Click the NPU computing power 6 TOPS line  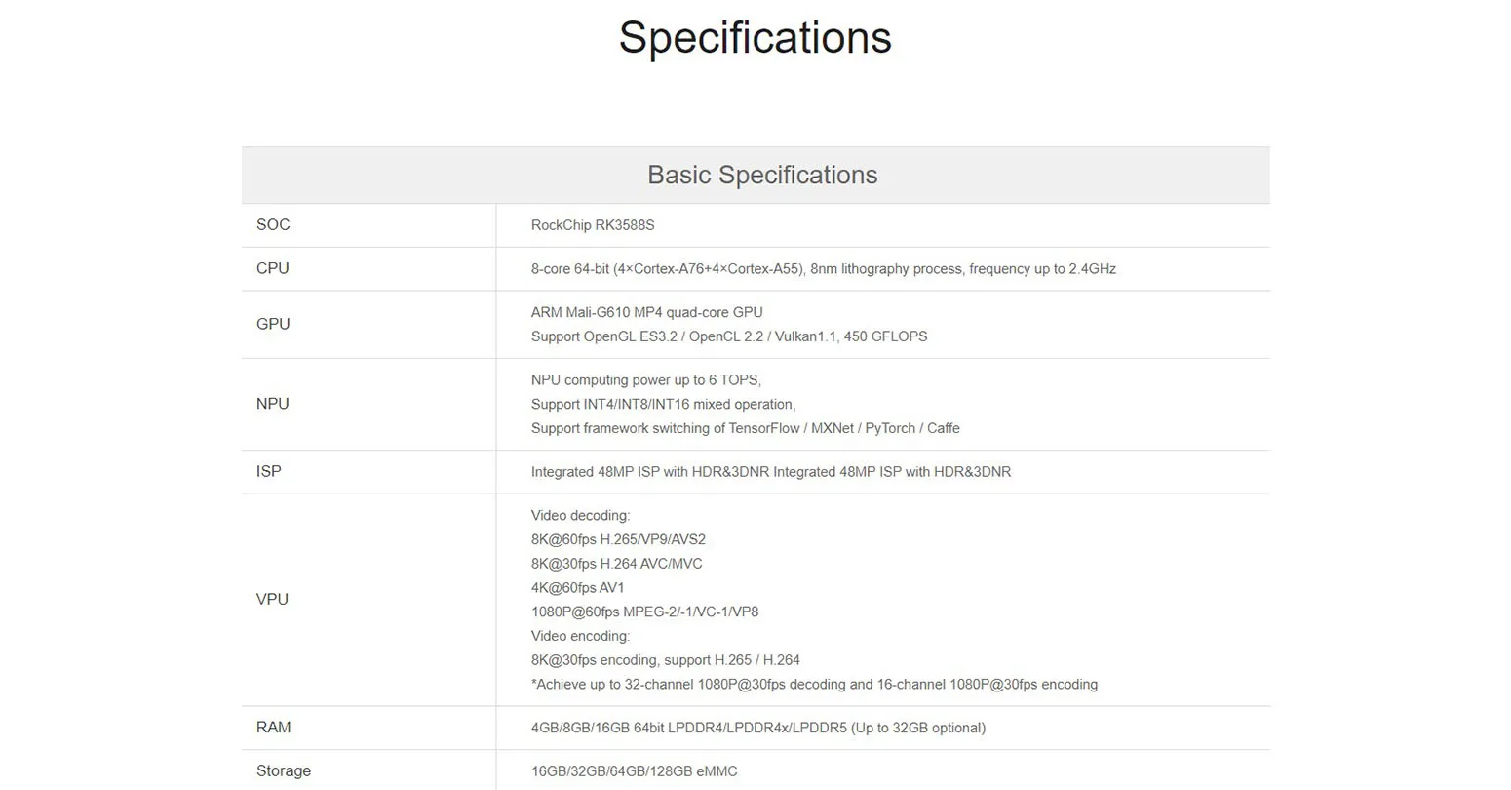pos(645,380)
